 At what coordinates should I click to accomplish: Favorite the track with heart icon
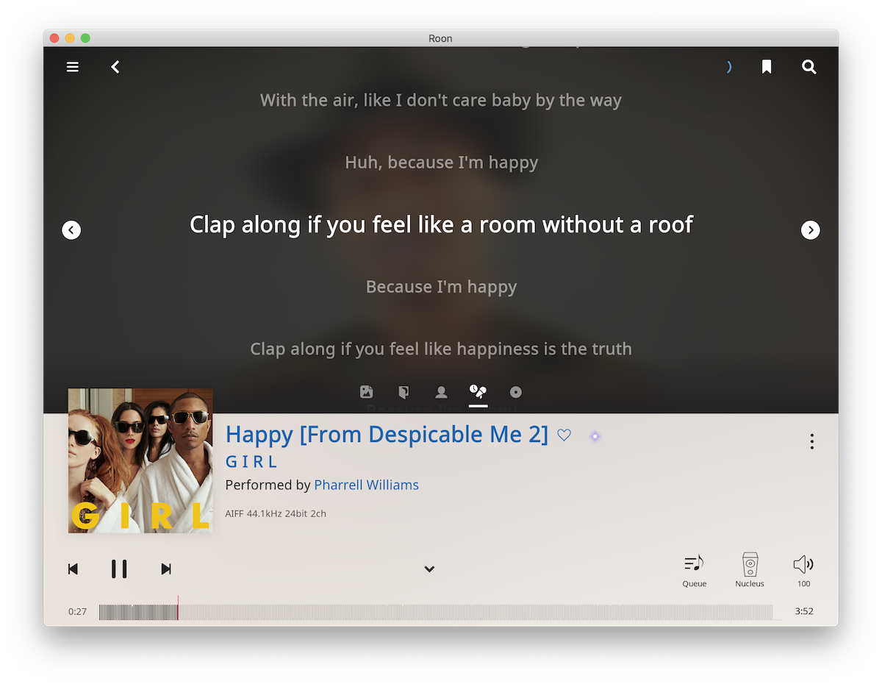click(564, 435)
